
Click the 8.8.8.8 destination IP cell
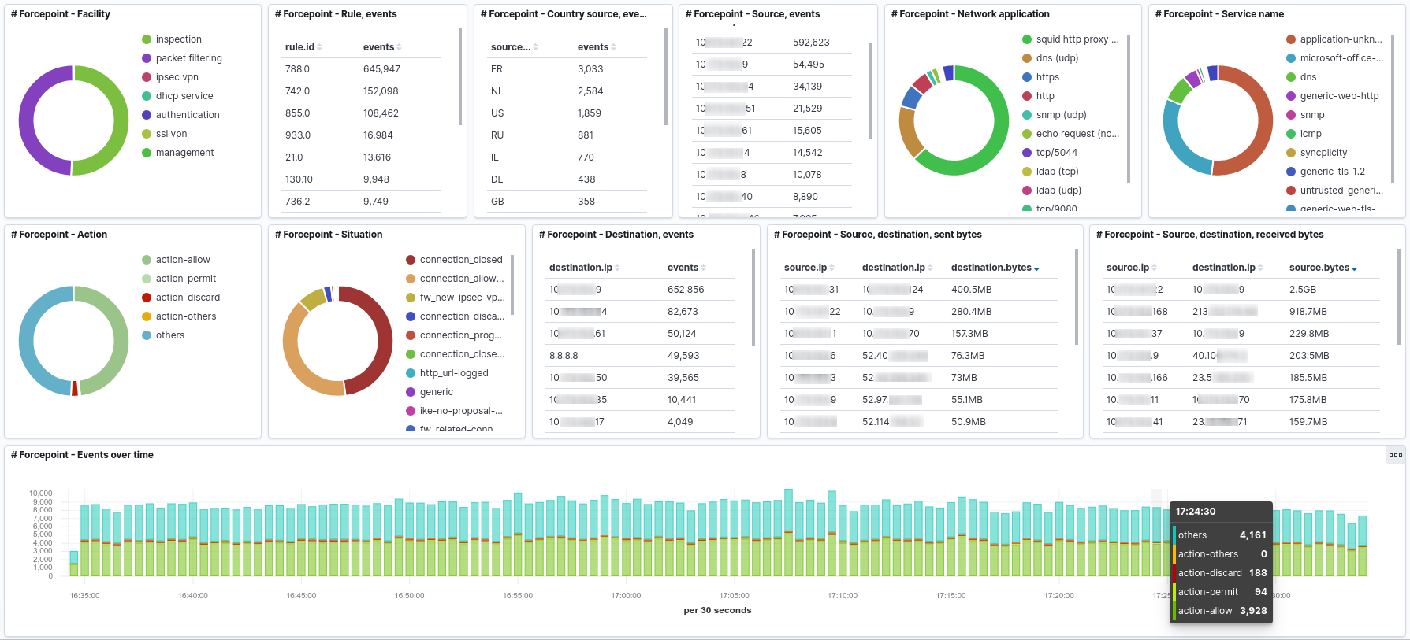coord(564,356)
